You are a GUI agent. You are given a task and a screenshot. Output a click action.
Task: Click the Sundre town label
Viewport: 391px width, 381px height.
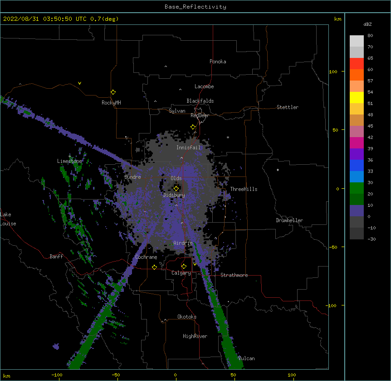pos(132,177)
